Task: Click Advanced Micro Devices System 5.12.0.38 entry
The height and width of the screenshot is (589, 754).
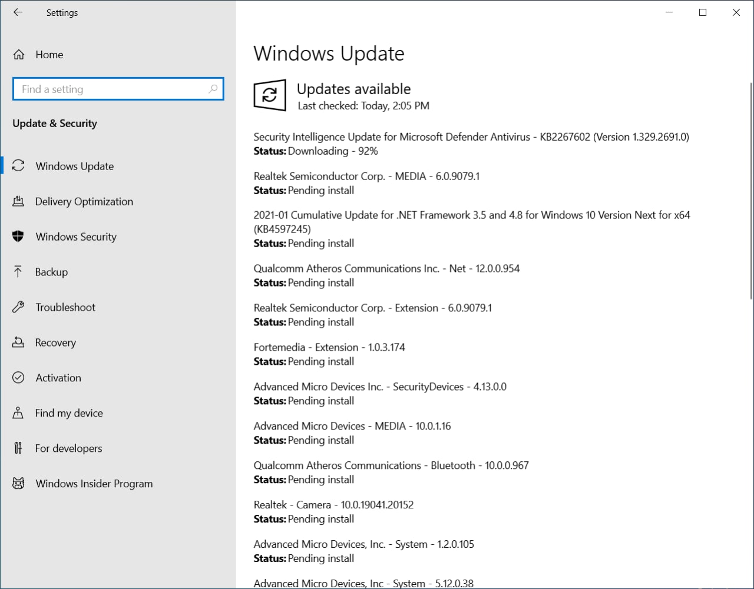Action: pos(363,584)
